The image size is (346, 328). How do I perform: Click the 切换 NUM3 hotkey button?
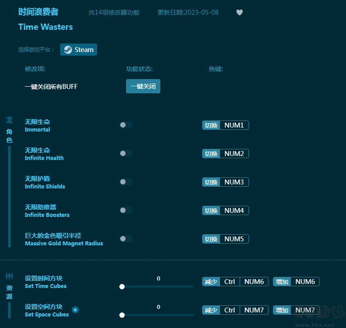pyautogui.click(x=225, y=182)
